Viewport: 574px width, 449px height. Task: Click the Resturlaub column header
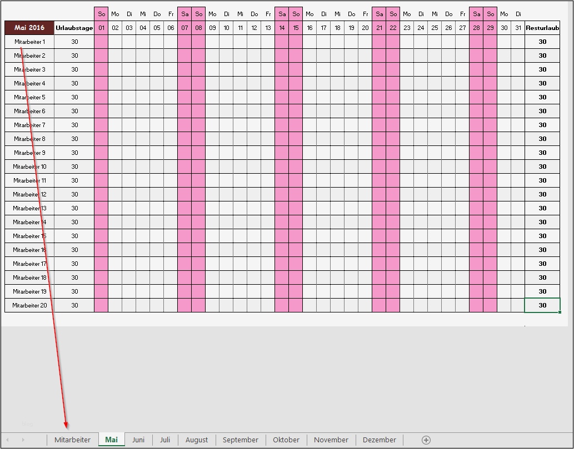[542, 27]
